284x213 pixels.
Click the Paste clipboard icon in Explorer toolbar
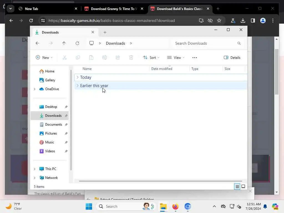point(91,58)
